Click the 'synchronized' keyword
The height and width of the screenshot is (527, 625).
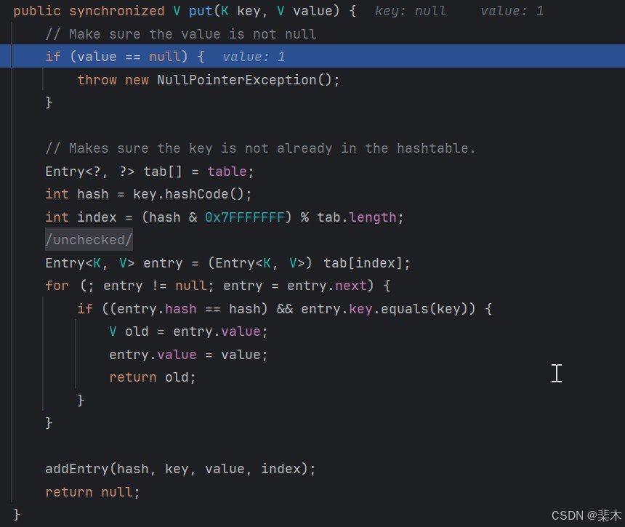point(117,11)
